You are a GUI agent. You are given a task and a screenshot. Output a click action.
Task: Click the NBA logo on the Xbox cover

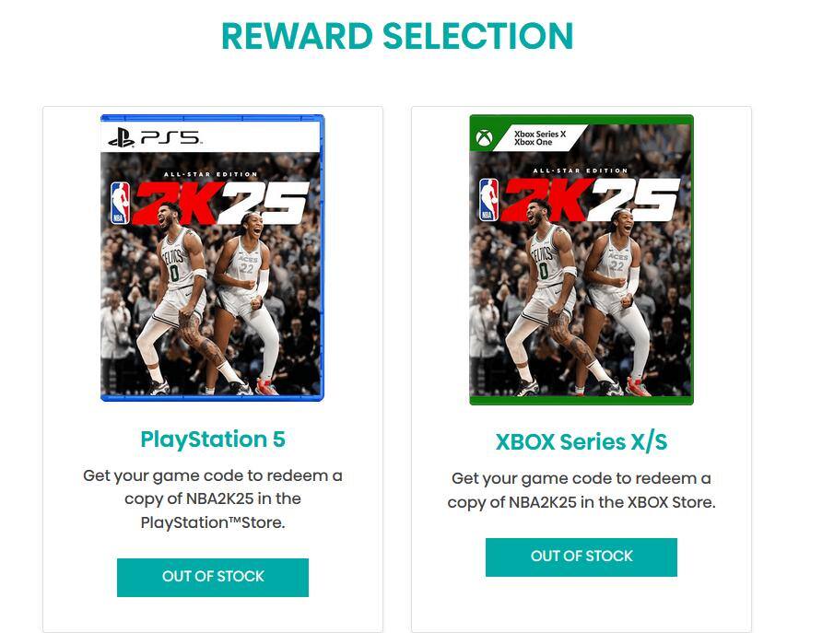[x=488, y=199]
